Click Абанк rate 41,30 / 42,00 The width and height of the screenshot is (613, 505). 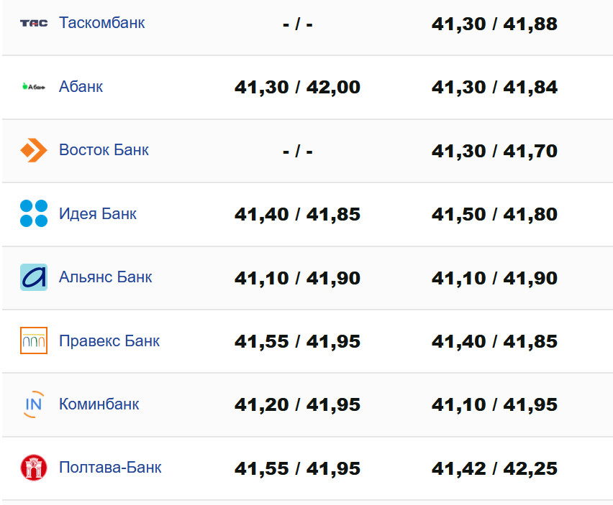pos(297,88)
